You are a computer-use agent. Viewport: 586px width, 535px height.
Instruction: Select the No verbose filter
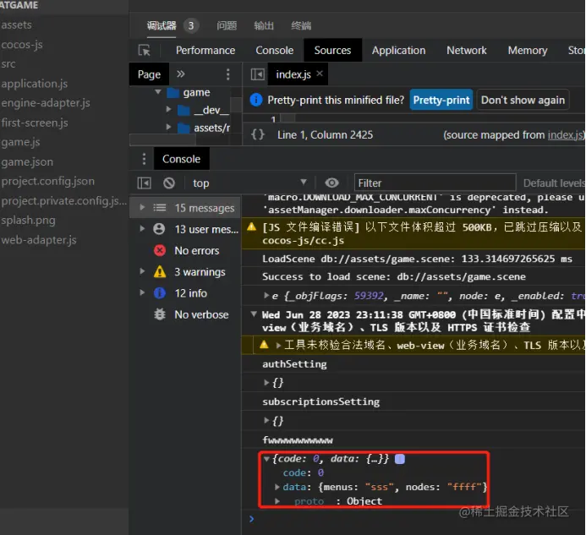[x=201, y=314]
